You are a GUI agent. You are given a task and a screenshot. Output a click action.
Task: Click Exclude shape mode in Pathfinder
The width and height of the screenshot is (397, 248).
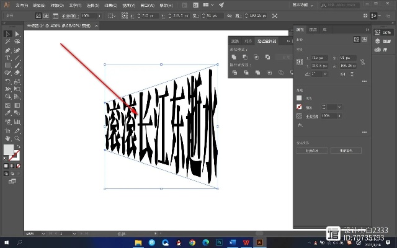267,57
